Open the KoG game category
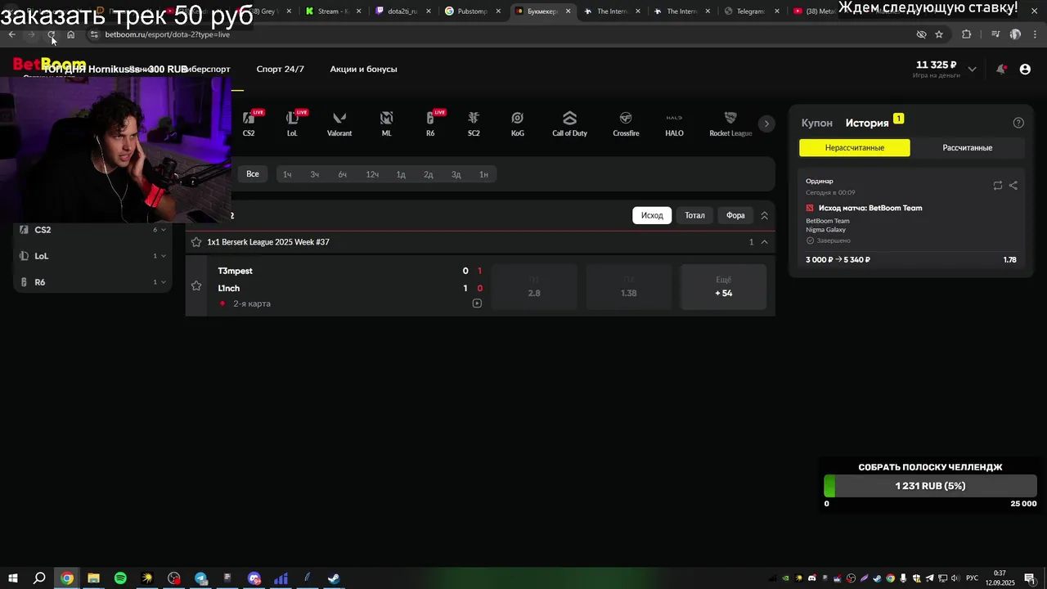Viewport: 1047px width, 589px height. point(517,124)
